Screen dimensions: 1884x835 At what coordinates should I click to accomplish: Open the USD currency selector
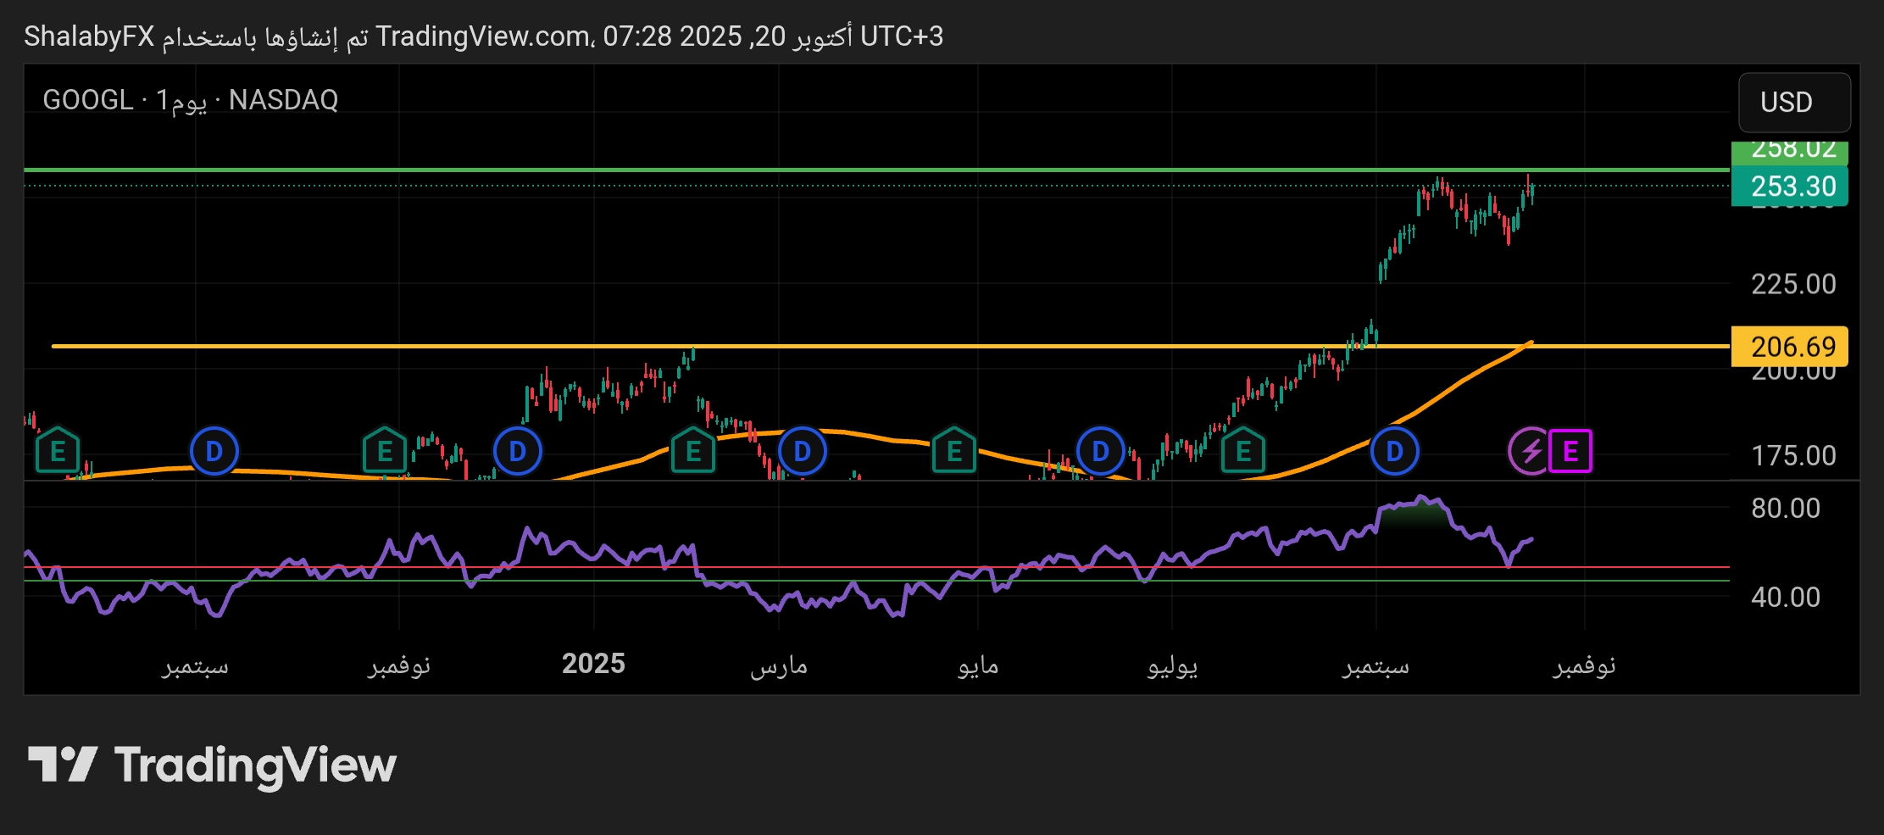pos(1793,103)
